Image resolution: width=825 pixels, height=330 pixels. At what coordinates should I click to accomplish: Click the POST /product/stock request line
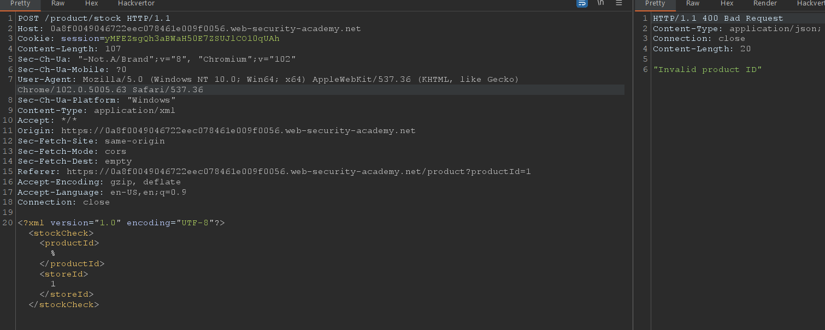(94, 19)
